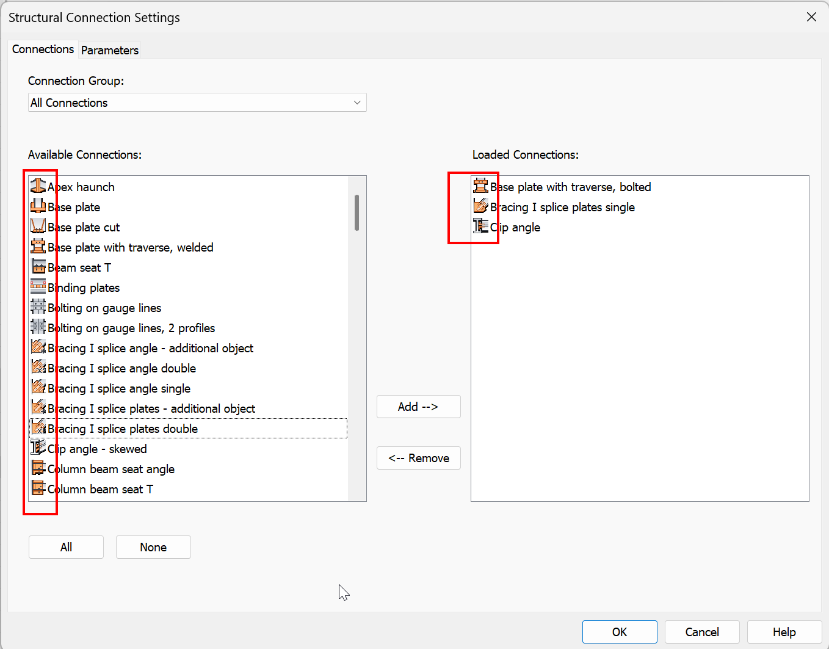Click Bracing I splice angle - additional object icon

pyautogui.click(x=38, y=347)
